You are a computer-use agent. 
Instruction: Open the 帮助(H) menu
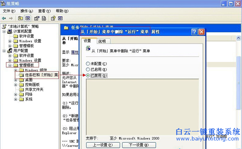click(62, 11)
